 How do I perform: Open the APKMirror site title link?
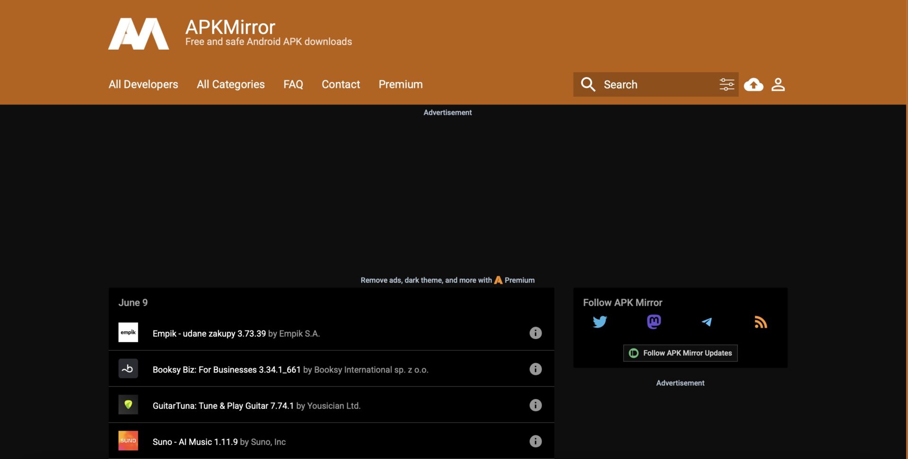[x=230, y=27]
